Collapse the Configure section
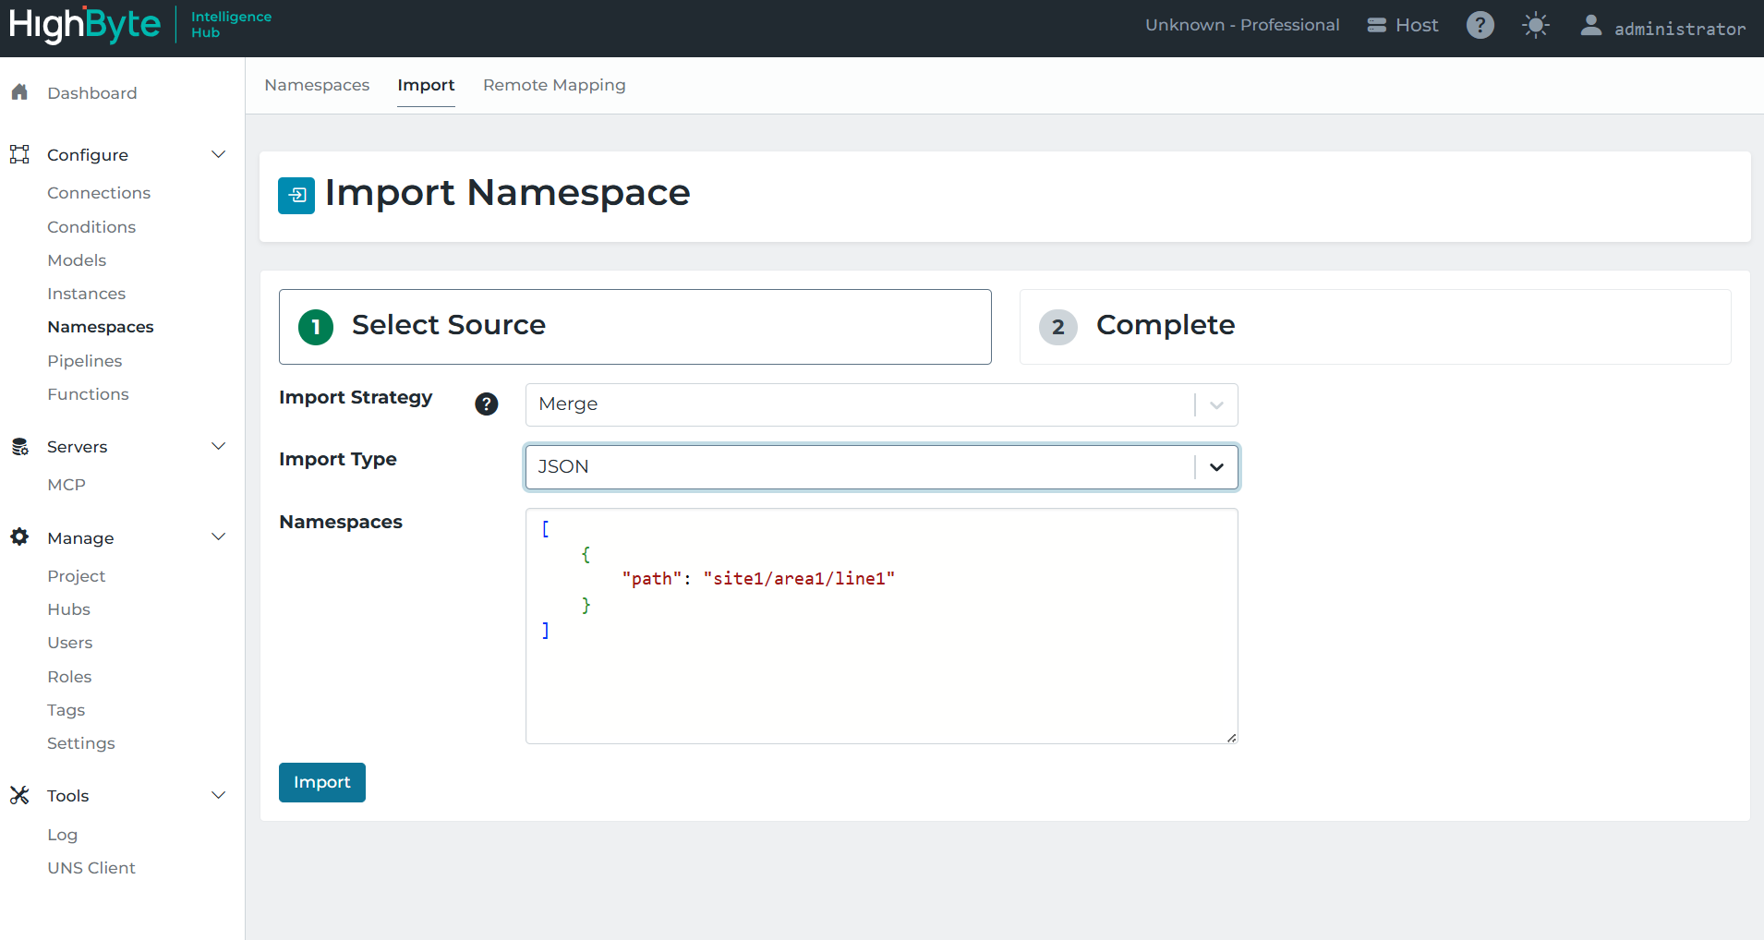Viewport: 1764px width, 940px height. click(x=218, y=154)
